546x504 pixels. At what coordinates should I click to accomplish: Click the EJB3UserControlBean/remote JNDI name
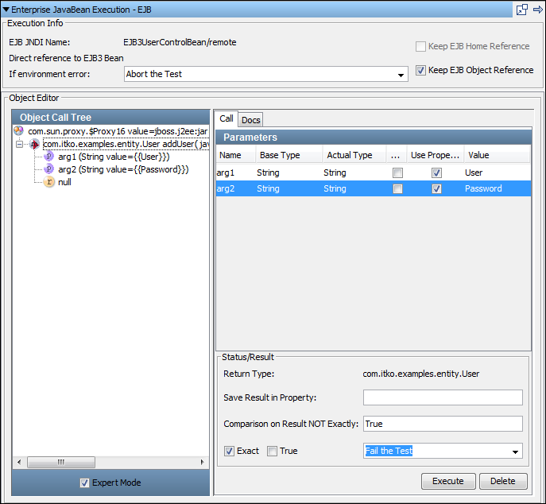tap(180, 42)
